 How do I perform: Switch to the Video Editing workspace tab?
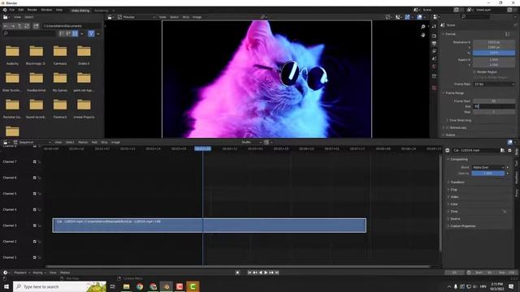pos(80,11)
